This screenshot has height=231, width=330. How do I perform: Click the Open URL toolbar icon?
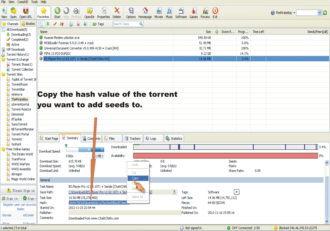[x=26, y=13]
